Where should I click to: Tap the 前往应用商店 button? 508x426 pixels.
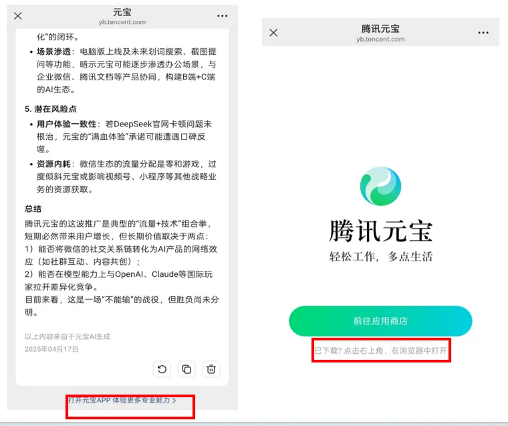point(380,321)
